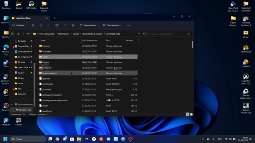This screenshot has width=255, height=143.
Task: Click the Rename icon in Explorer toolbar
Action: click(x=57, y=25)
